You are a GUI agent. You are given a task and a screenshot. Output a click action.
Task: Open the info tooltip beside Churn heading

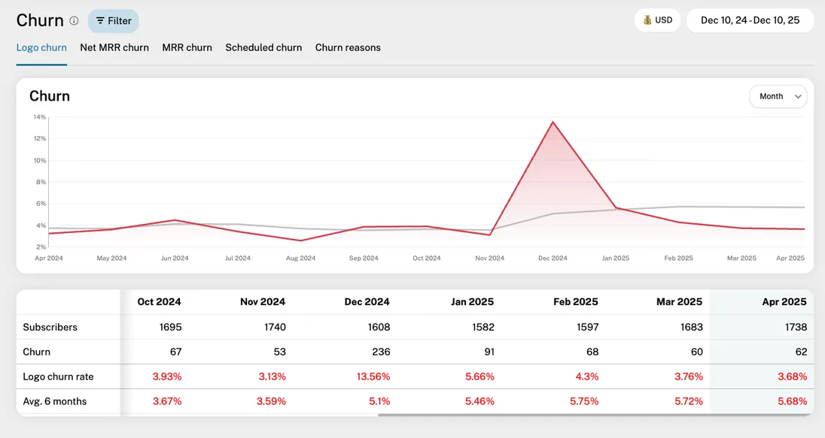(74, 20)
